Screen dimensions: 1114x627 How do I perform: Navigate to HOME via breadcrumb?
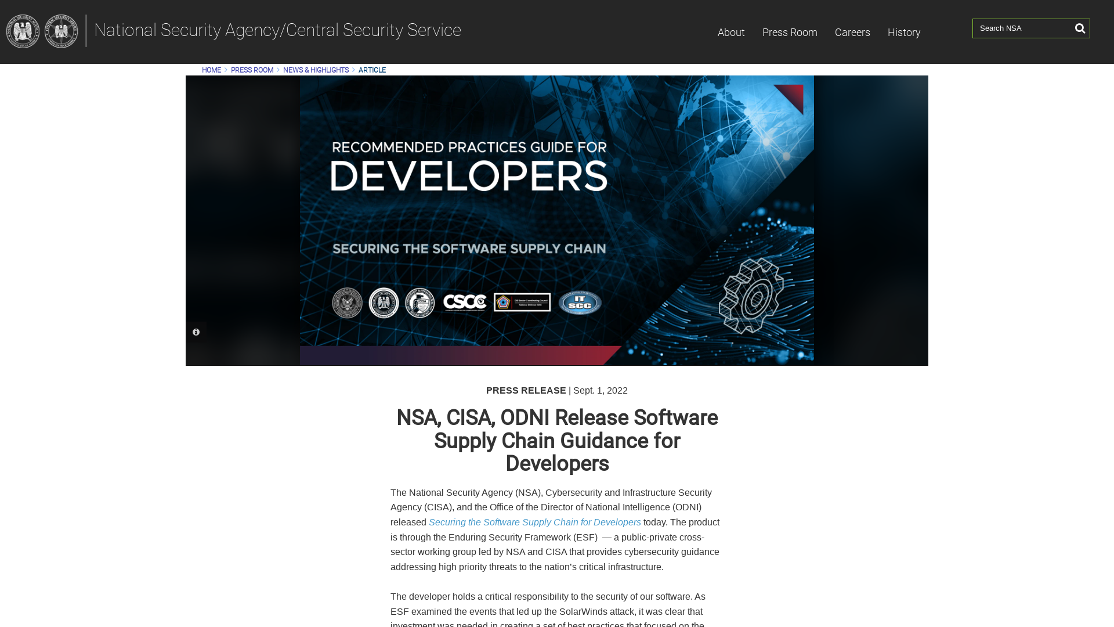click(x=211, y=70)
